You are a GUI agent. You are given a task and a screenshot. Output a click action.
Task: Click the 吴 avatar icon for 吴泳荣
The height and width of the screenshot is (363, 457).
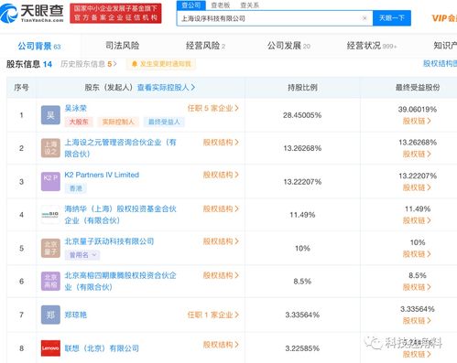(x=50, y=115)
